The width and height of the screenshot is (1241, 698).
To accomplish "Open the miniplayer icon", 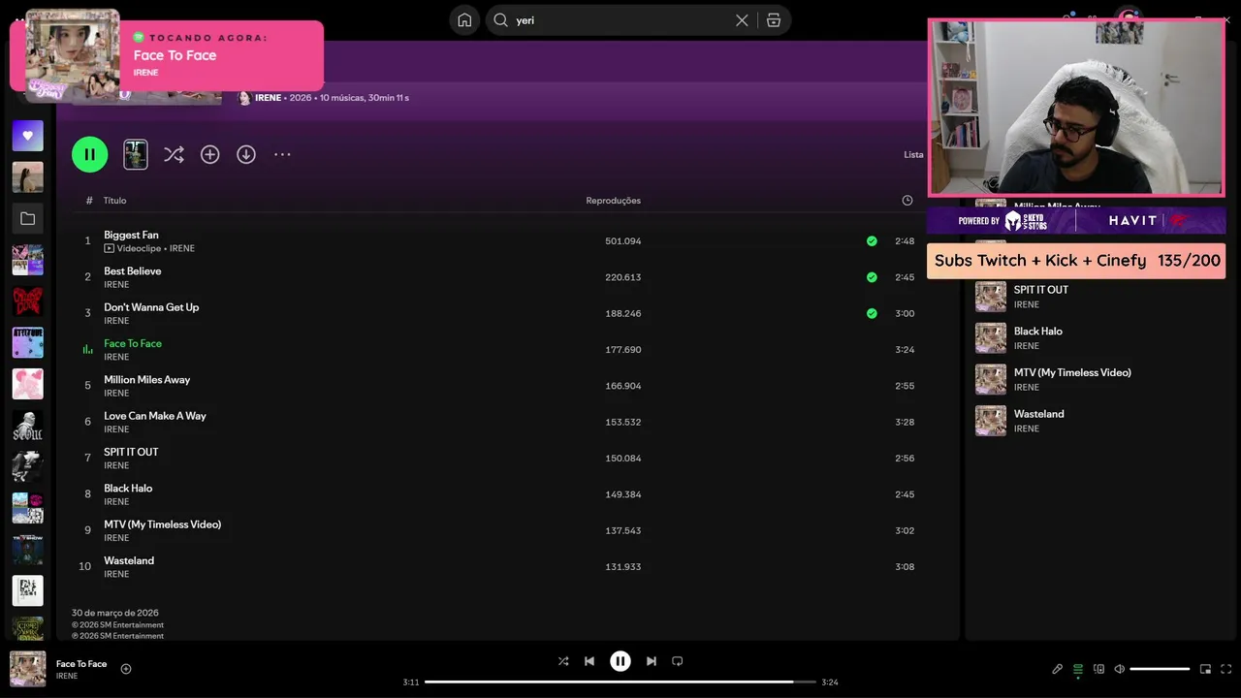I will [x=1205, y=669].
